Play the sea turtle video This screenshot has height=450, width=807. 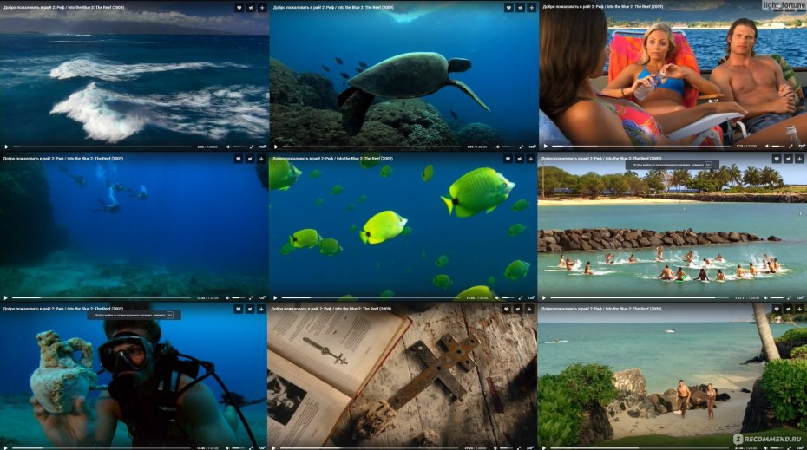pyautogui.click(x=275, y=147)
